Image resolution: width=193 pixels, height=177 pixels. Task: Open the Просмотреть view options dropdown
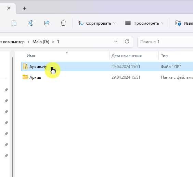click(144, 23)
